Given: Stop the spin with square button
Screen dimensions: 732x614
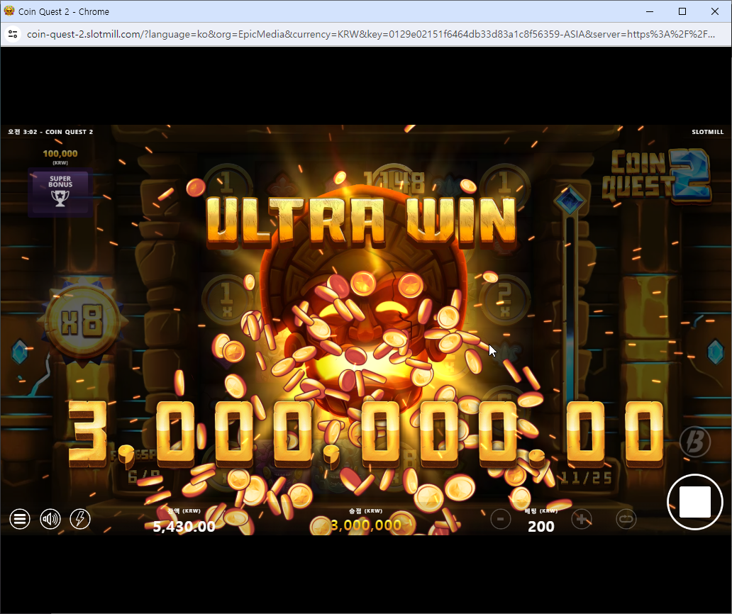Looking at the screenshot, I should coord(694,502).
